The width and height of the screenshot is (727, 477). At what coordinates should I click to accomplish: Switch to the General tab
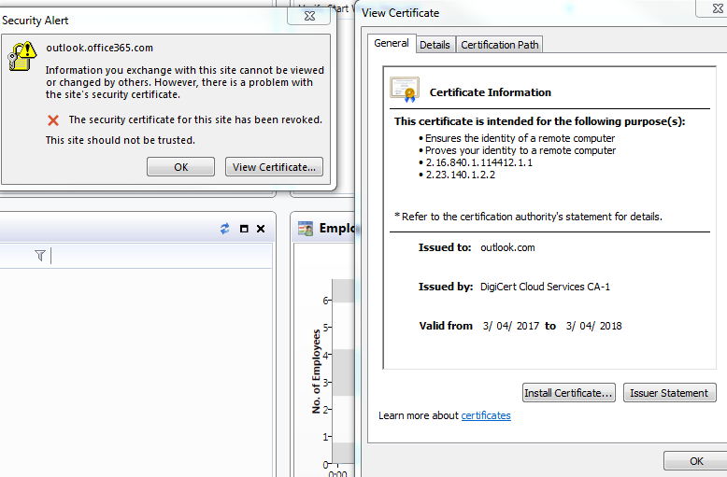[x=392, y=43]
